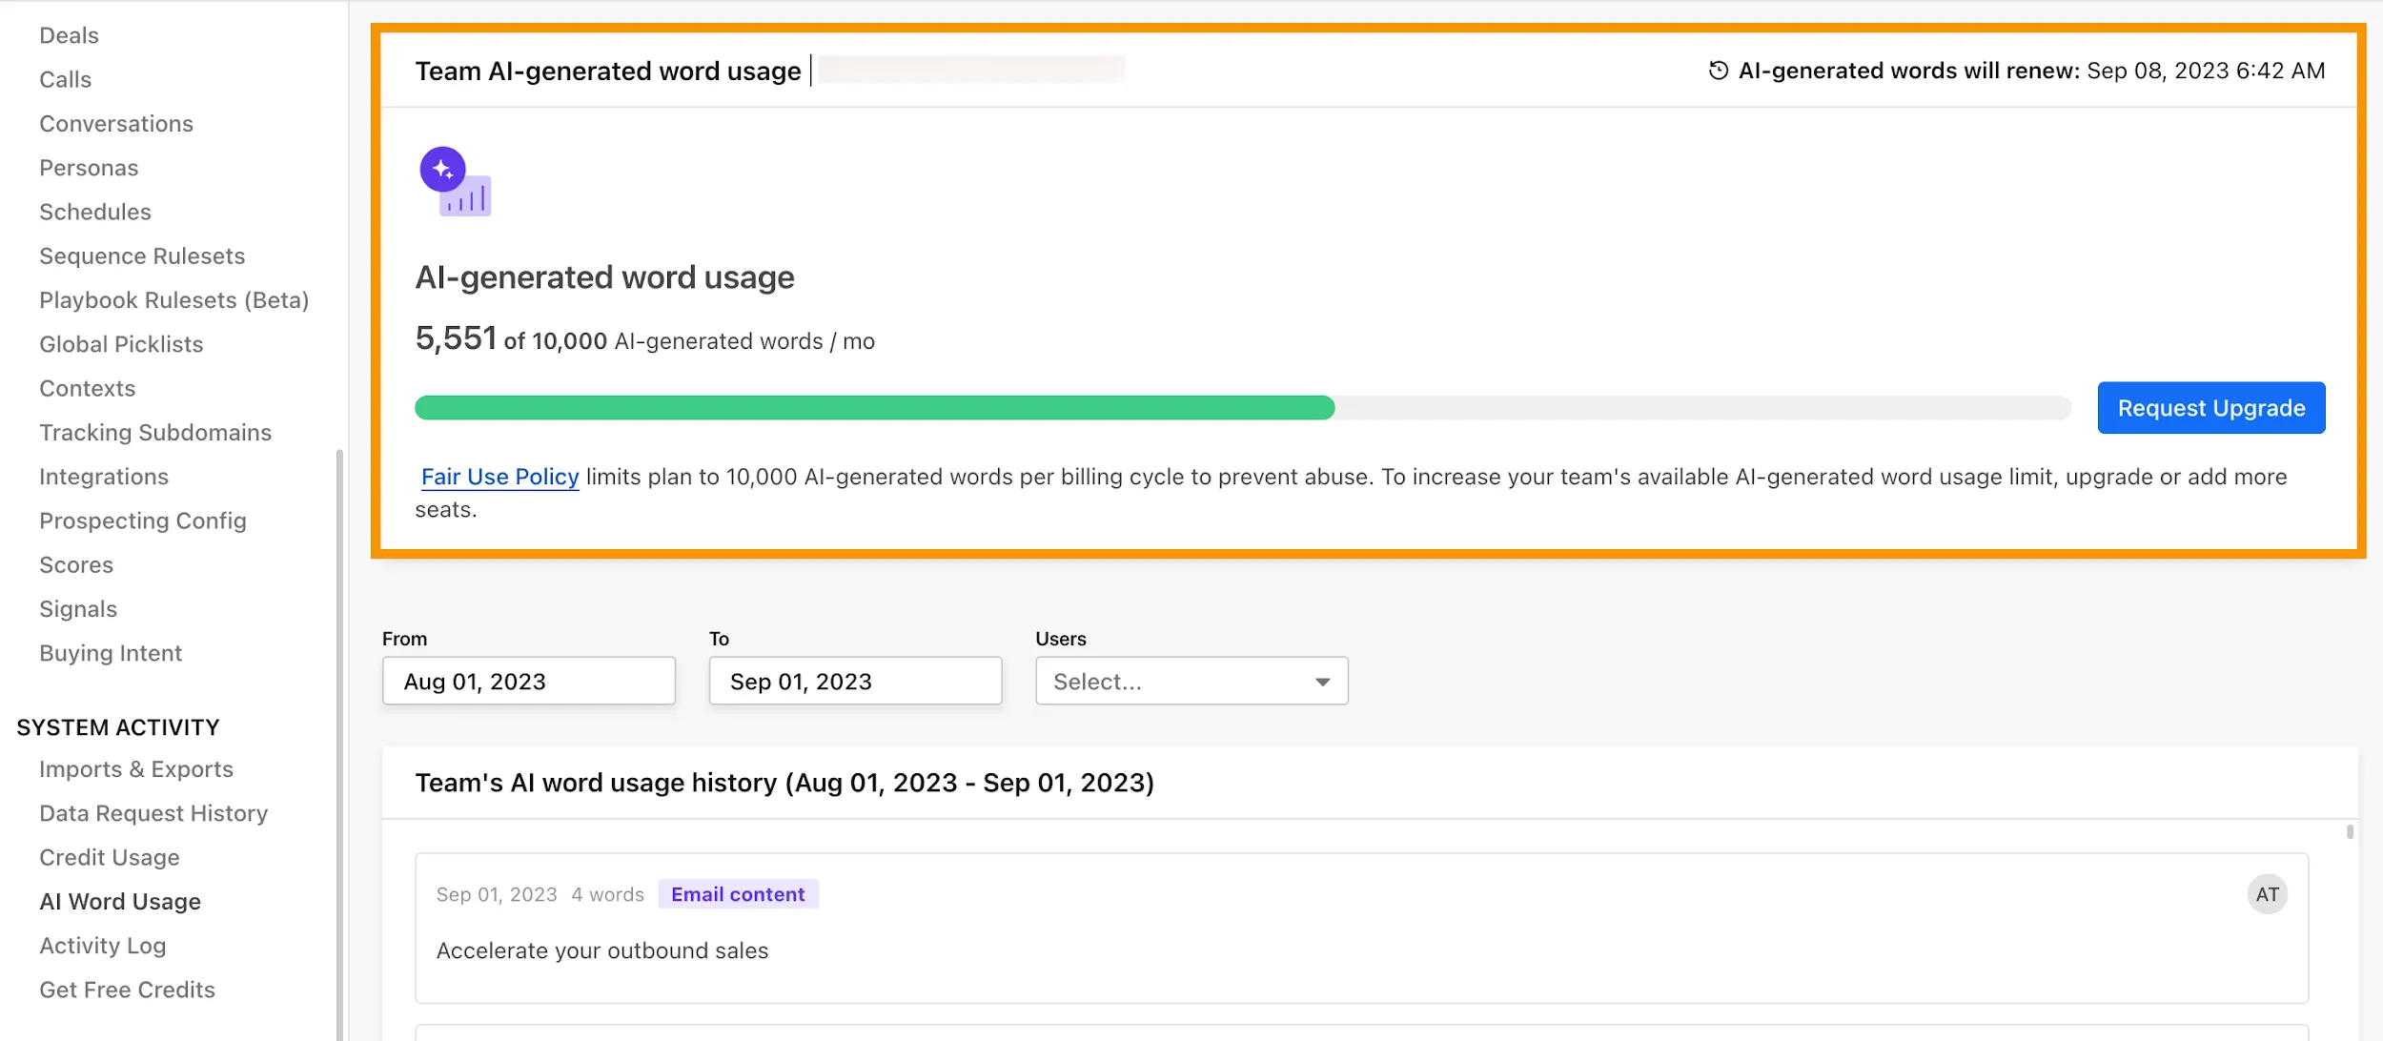
Task: Click the Email content tag
Action: pyautogui.click(x=738, y=894)
